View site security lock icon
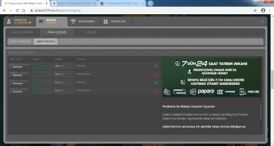The width and height of the screenshot is (274, 146). pos(32,10)
